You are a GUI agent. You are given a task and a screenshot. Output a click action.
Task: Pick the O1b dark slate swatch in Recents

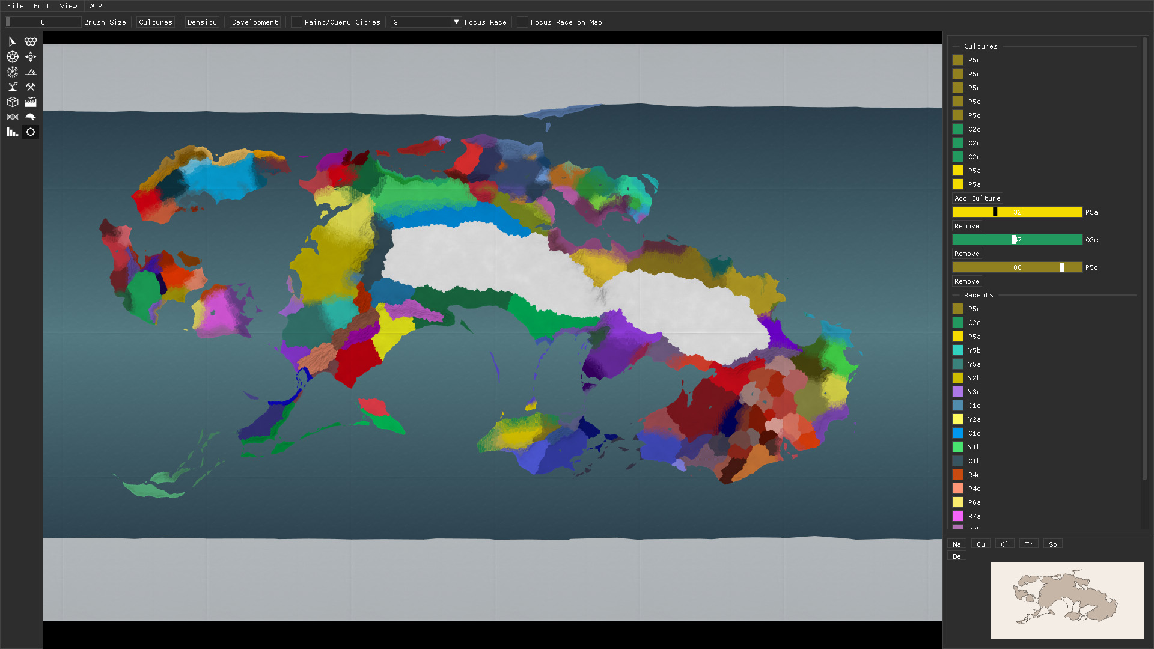tap(957, 461)
